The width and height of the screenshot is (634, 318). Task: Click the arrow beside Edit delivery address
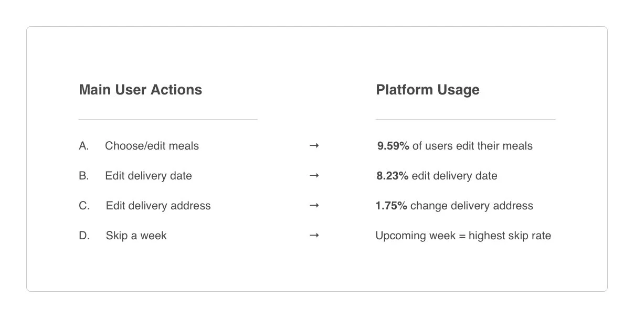coord(314,206)
